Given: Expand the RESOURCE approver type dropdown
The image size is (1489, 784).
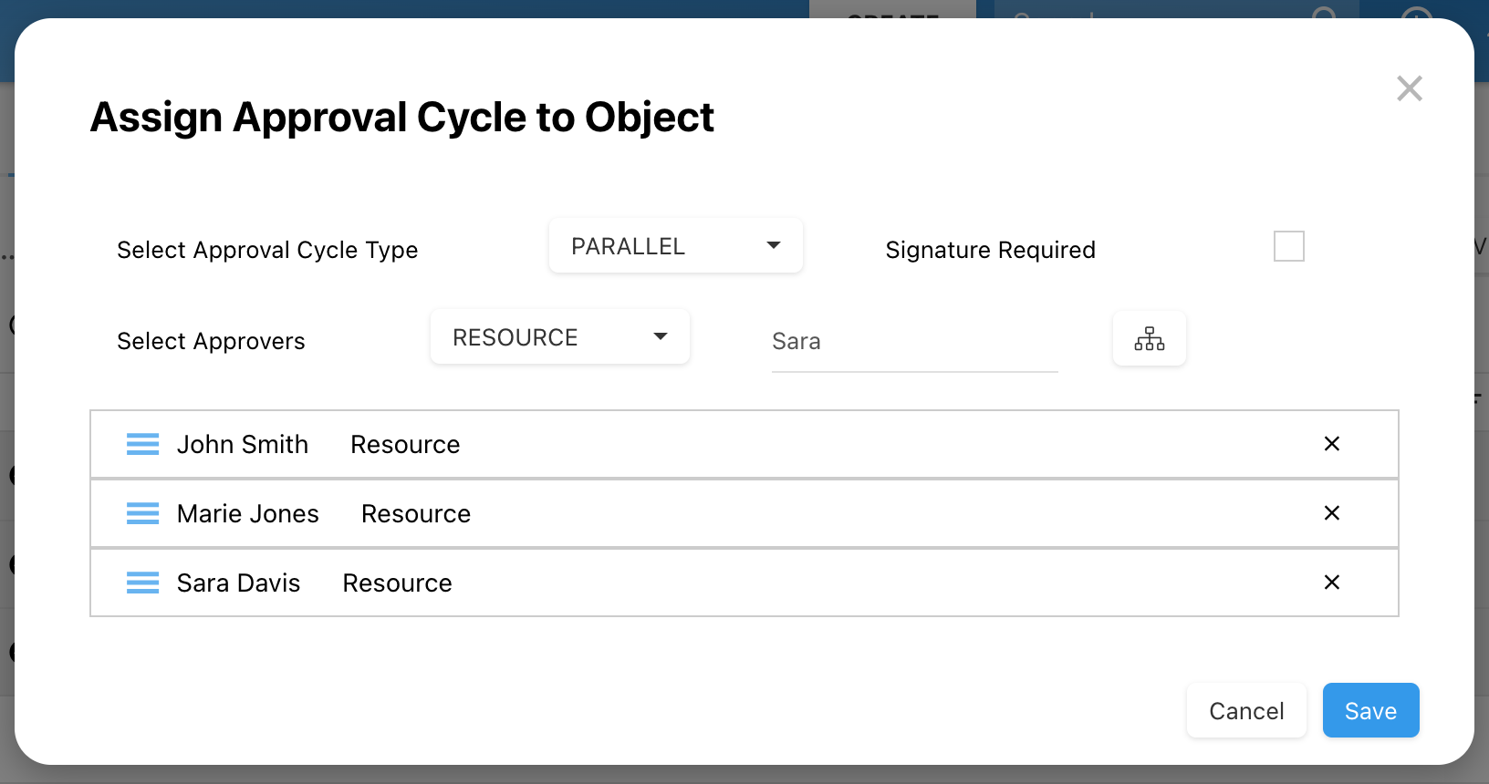Looking at the screenshot, I should point(559,337).
